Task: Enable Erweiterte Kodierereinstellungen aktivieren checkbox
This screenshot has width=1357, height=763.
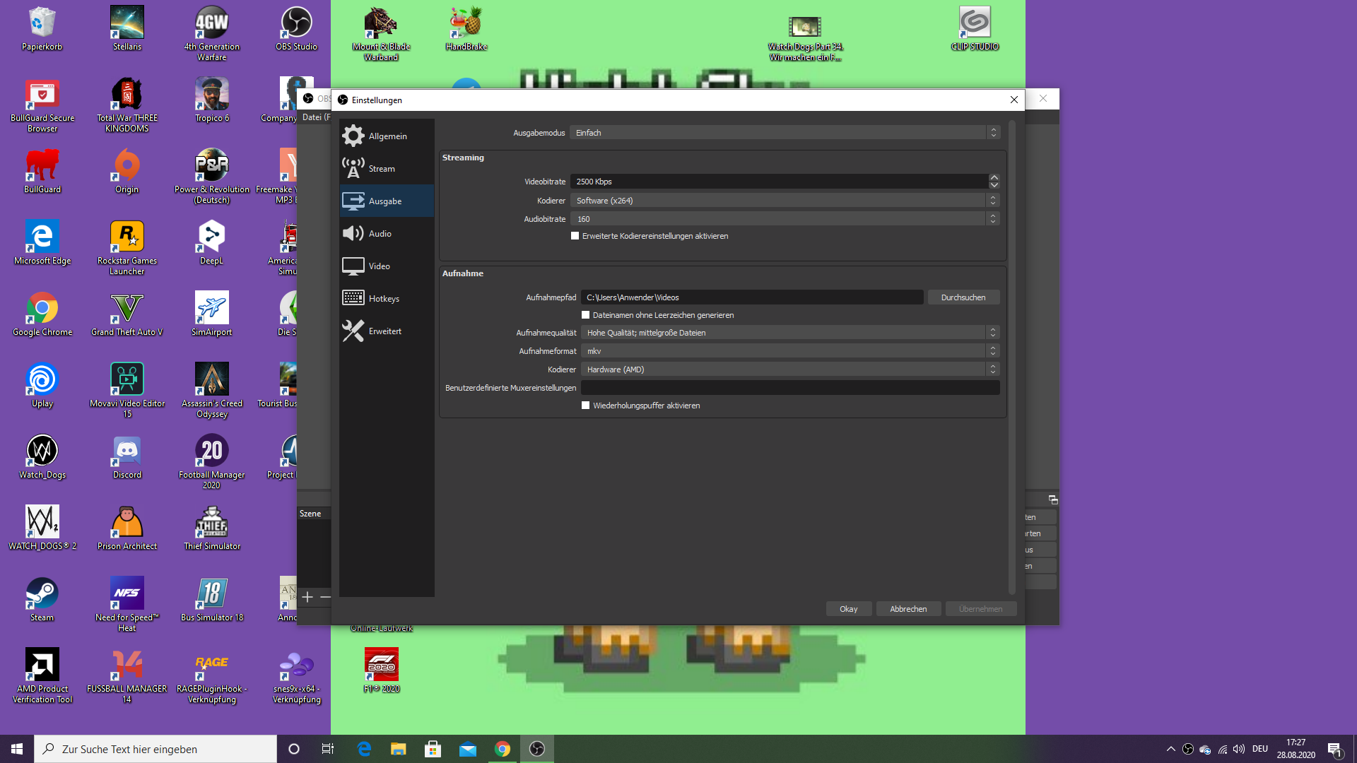Action: [575, 236]
